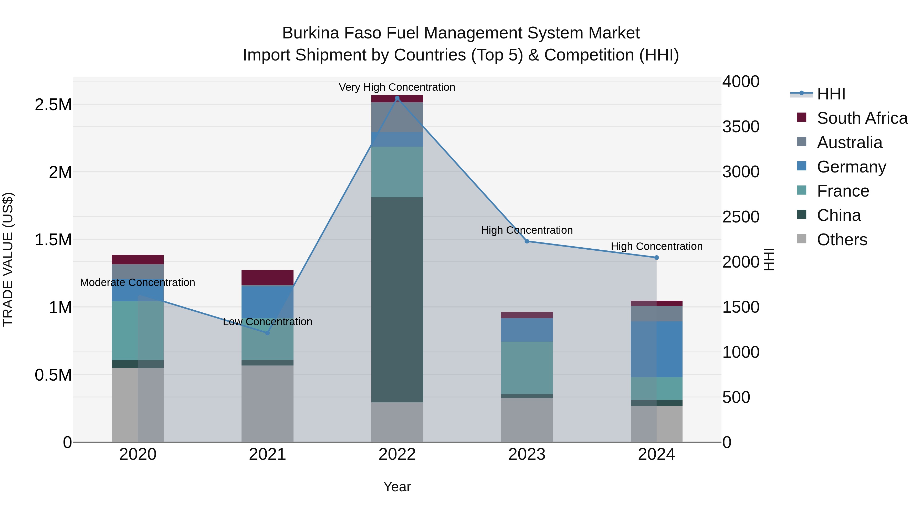Click the Germany bar segment in 2024

point(656,349)
